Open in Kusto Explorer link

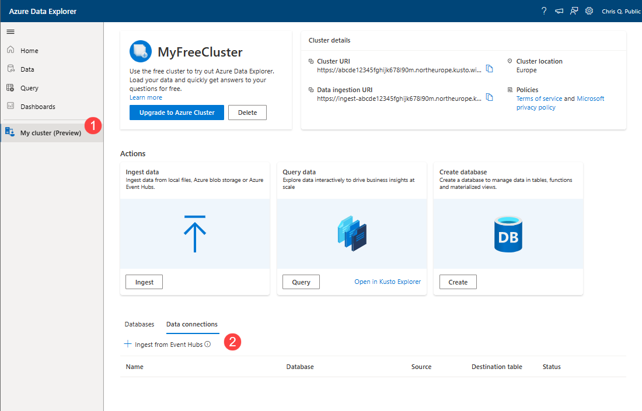pos(388,282)
